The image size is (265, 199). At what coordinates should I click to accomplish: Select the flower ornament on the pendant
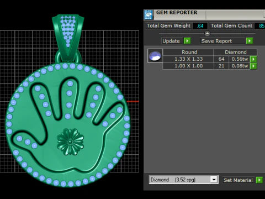[70, 142]
